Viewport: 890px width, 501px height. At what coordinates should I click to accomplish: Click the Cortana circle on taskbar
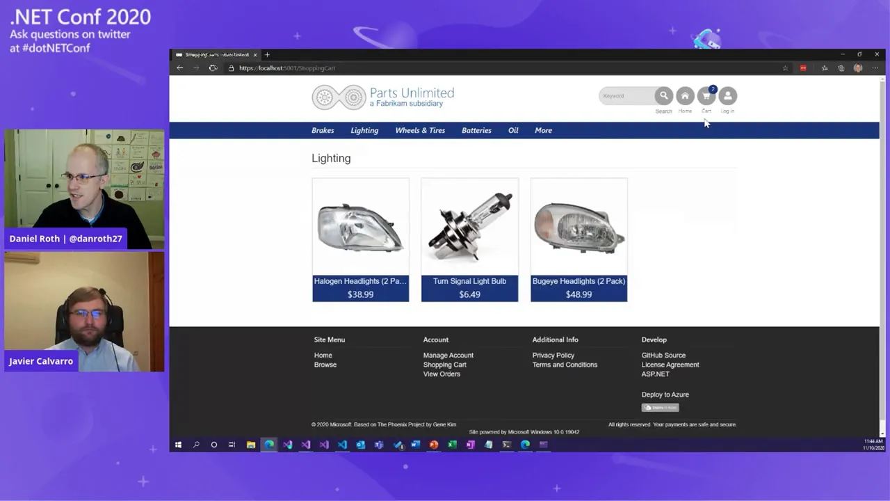point(214,445)
